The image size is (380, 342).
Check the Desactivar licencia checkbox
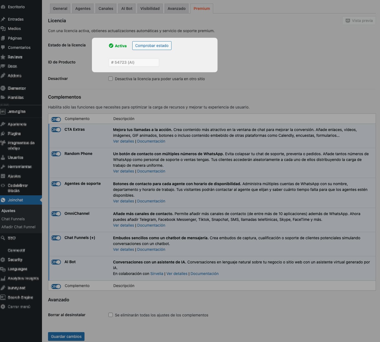point(111,79)
